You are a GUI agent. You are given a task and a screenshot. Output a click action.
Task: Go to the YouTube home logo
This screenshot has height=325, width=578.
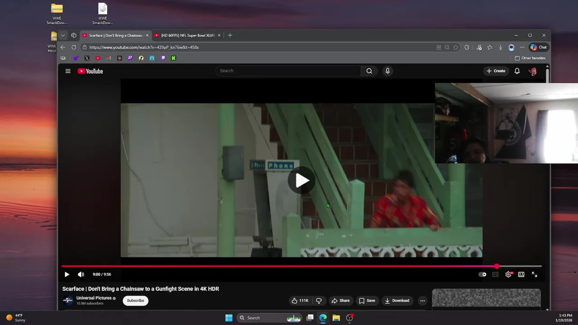(x=90, y=71)
